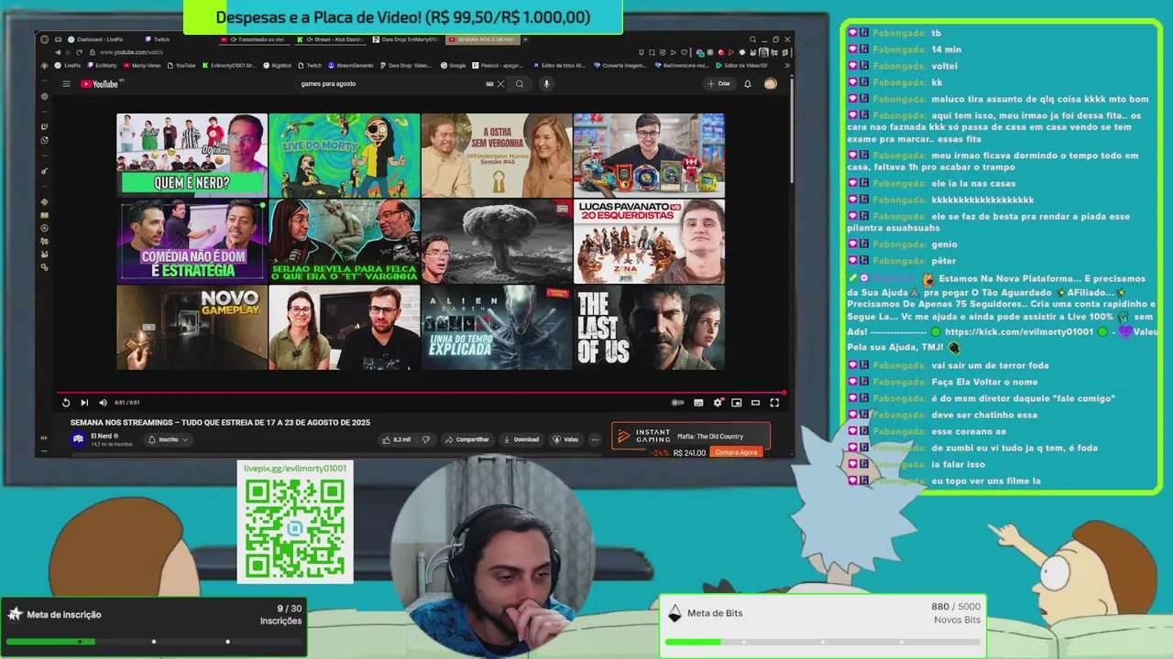
Task: Click the El Nerd channel name
Action: [x=101, y=436]
